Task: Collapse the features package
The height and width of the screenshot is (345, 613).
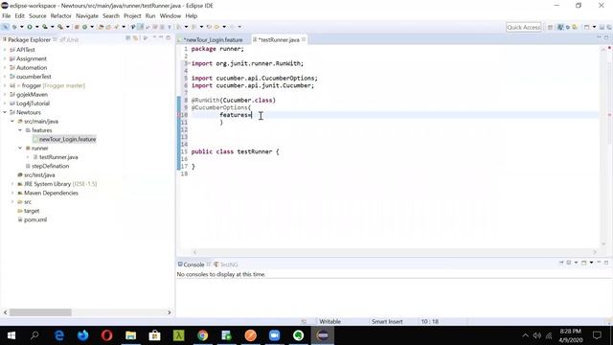Action: 20,130
